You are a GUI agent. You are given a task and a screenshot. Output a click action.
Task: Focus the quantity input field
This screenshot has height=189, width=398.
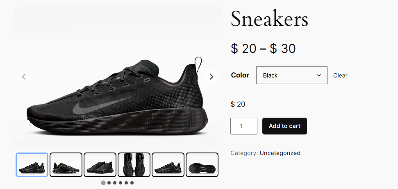point(243,126)
